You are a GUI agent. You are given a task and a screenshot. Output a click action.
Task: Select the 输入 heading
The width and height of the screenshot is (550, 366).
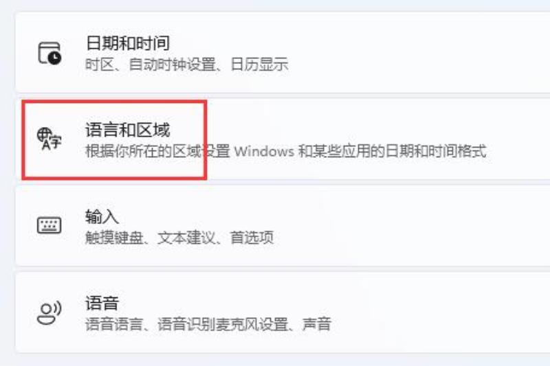pyautogui.click(x=102, y=216)
